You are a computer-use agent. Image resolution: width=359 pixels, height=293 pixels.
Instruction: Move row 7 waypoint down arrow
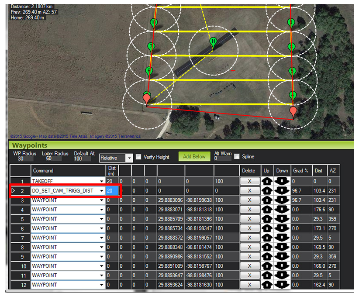(282, 238)
